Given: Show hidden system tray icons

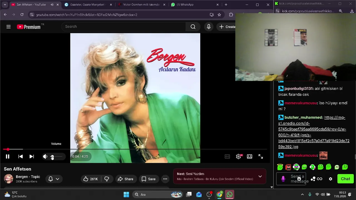Looking at the screenshot, I should [302, 194].
